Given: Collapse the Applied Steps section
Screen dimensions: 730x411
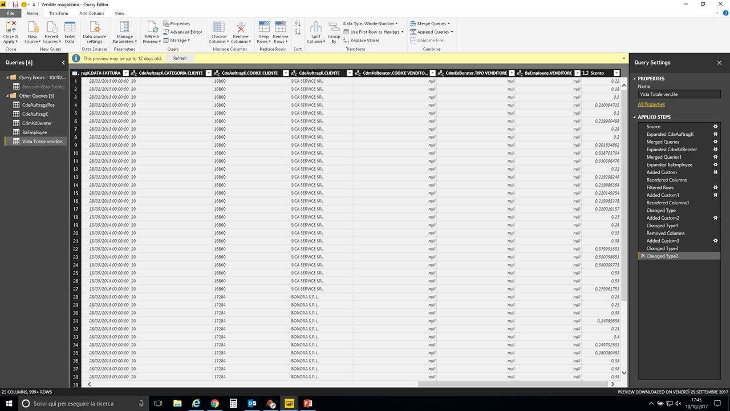Looking at the screenshot, I should [x=635, y=117].
